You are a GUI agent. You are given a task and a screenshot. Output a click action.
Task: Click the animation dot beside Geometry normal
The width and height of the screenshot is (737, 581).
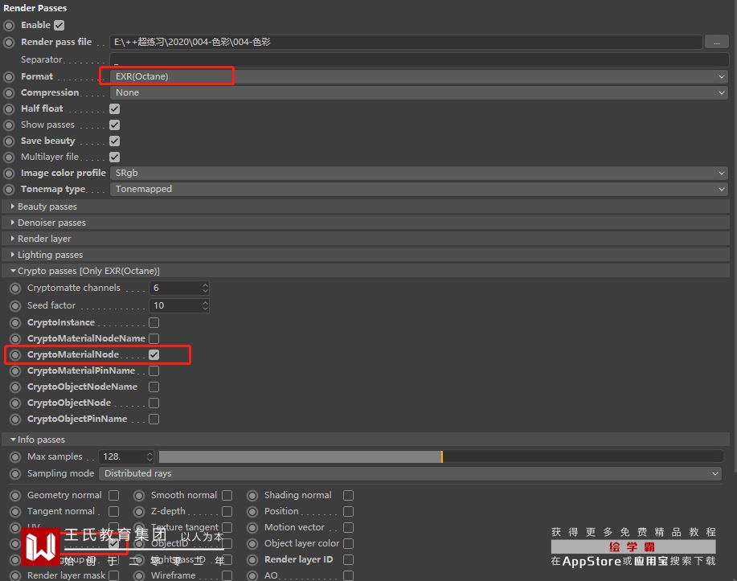(15, 496)
